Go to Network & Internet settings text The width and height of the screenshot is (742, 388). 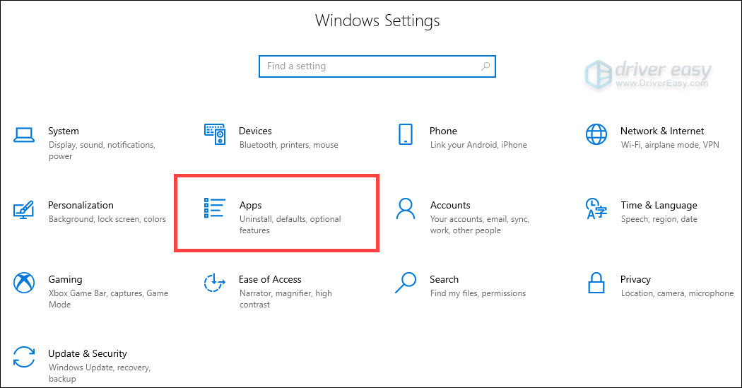pyautogui.click(x=662, y=131)
